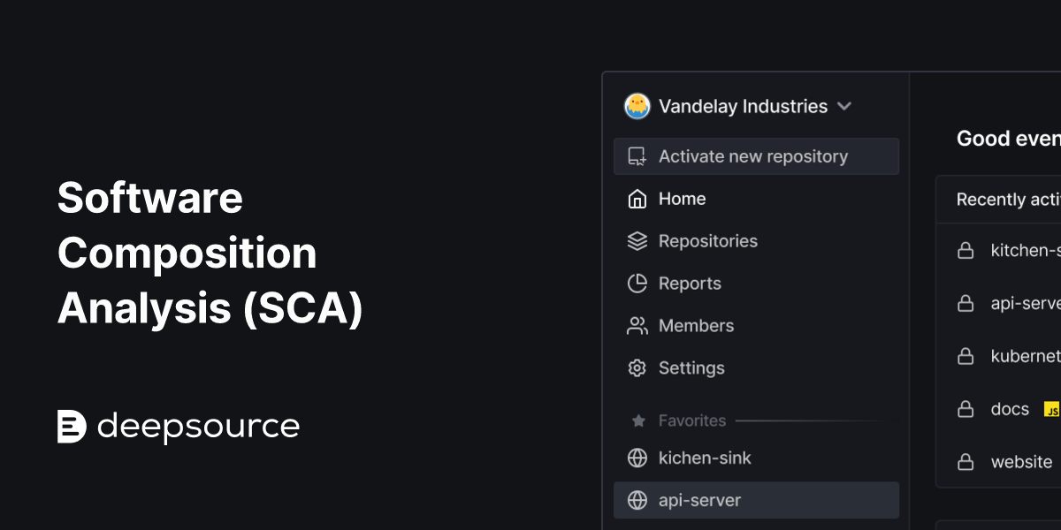The height and width of the screenshot is (530, 1061).
Task: Click the lock icon beside docs
Action: (966, 408)
